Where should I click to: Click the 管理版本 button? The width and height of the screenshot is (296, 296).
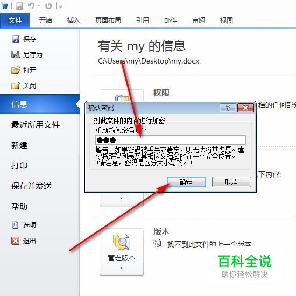point(122,252)
